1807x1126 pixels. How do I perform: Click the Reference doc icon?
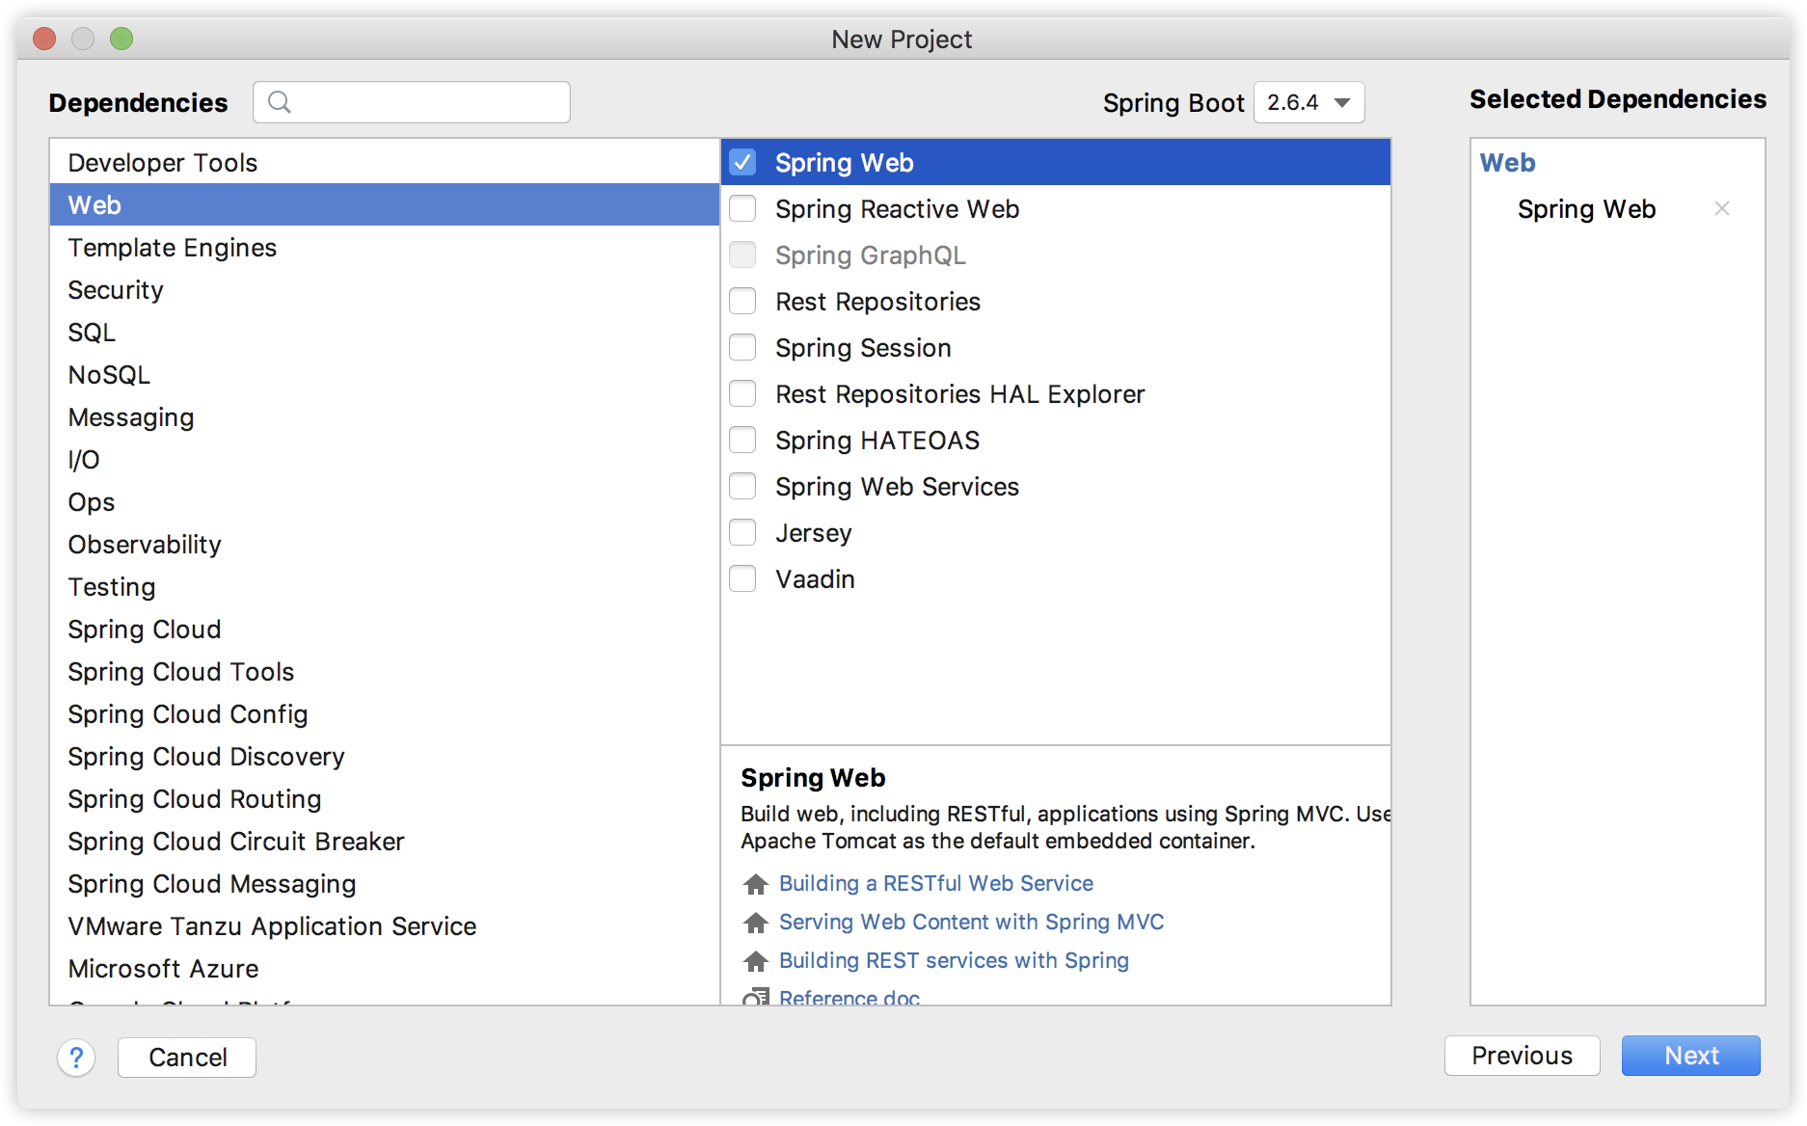(x=756, y=997)
